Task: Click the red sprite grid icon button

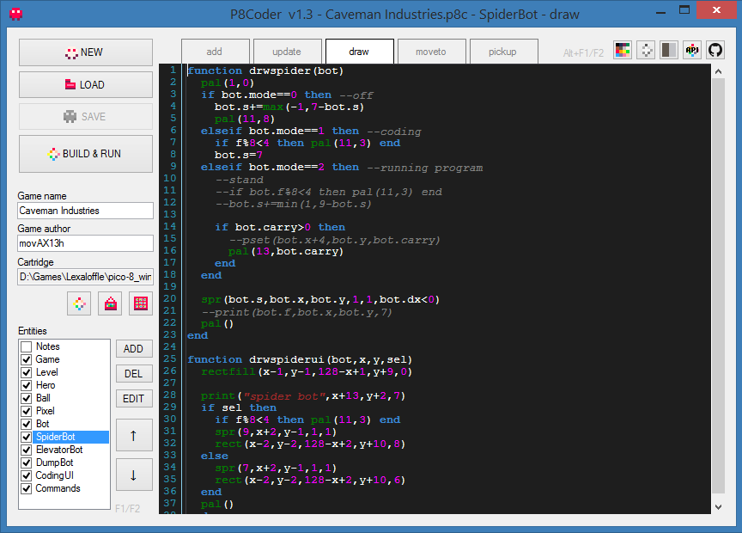Action: (141, 303)
